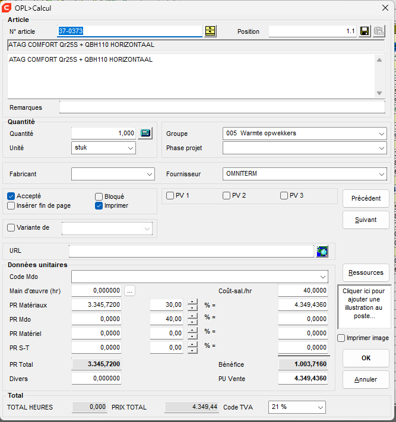The height and width of the screenshot is (422, 396).
Task: Open the calculator icon beside Quantité
Action: click(x=145, y=133)
